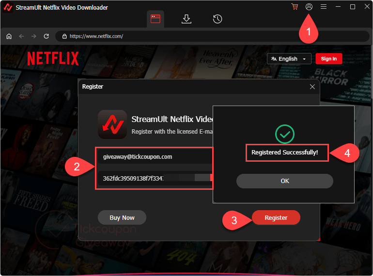Click the Netflix Sign In button

coord(329,59)
